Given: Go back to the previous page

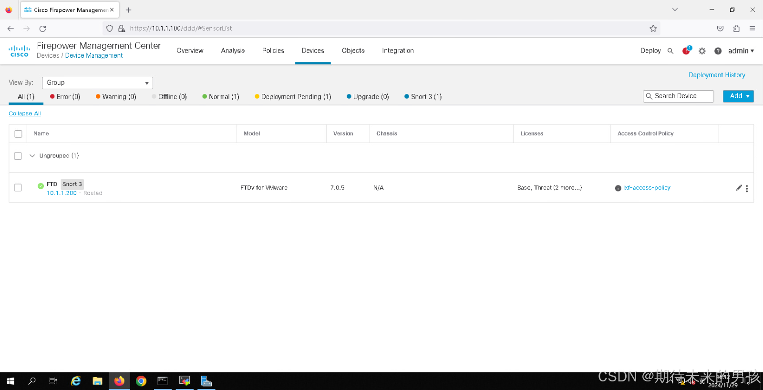Looking at the screenshot, I should point(10,29).
